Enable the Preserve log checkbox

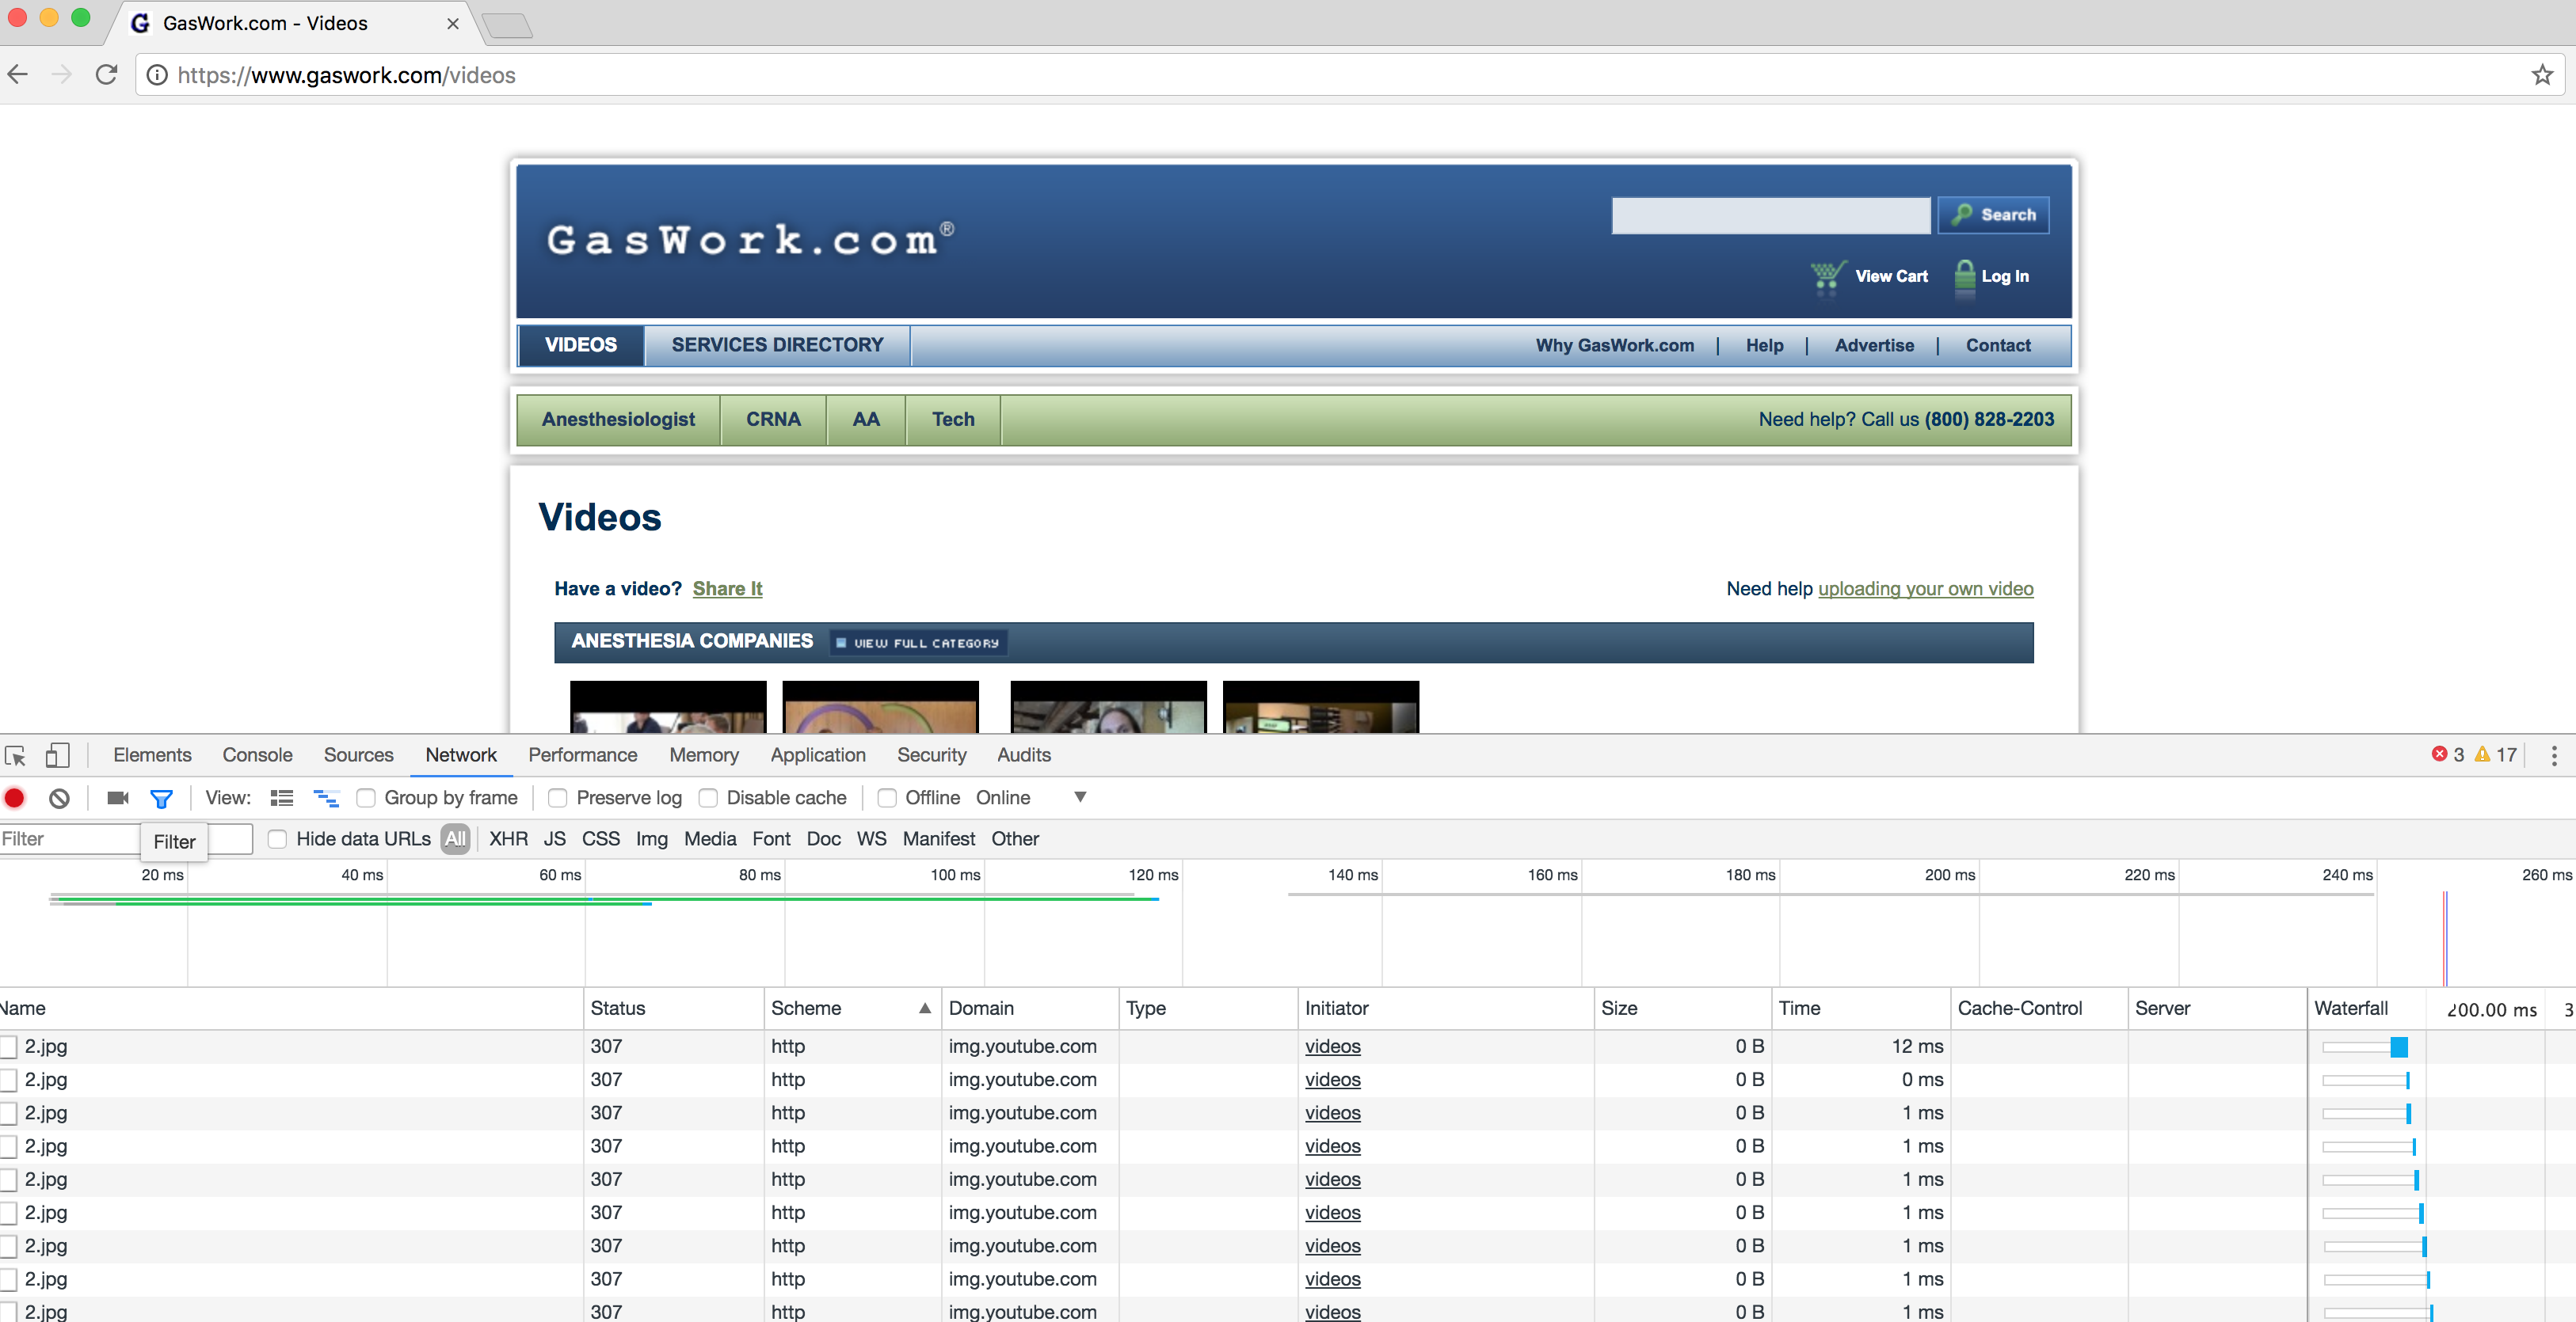click(558, 799)
